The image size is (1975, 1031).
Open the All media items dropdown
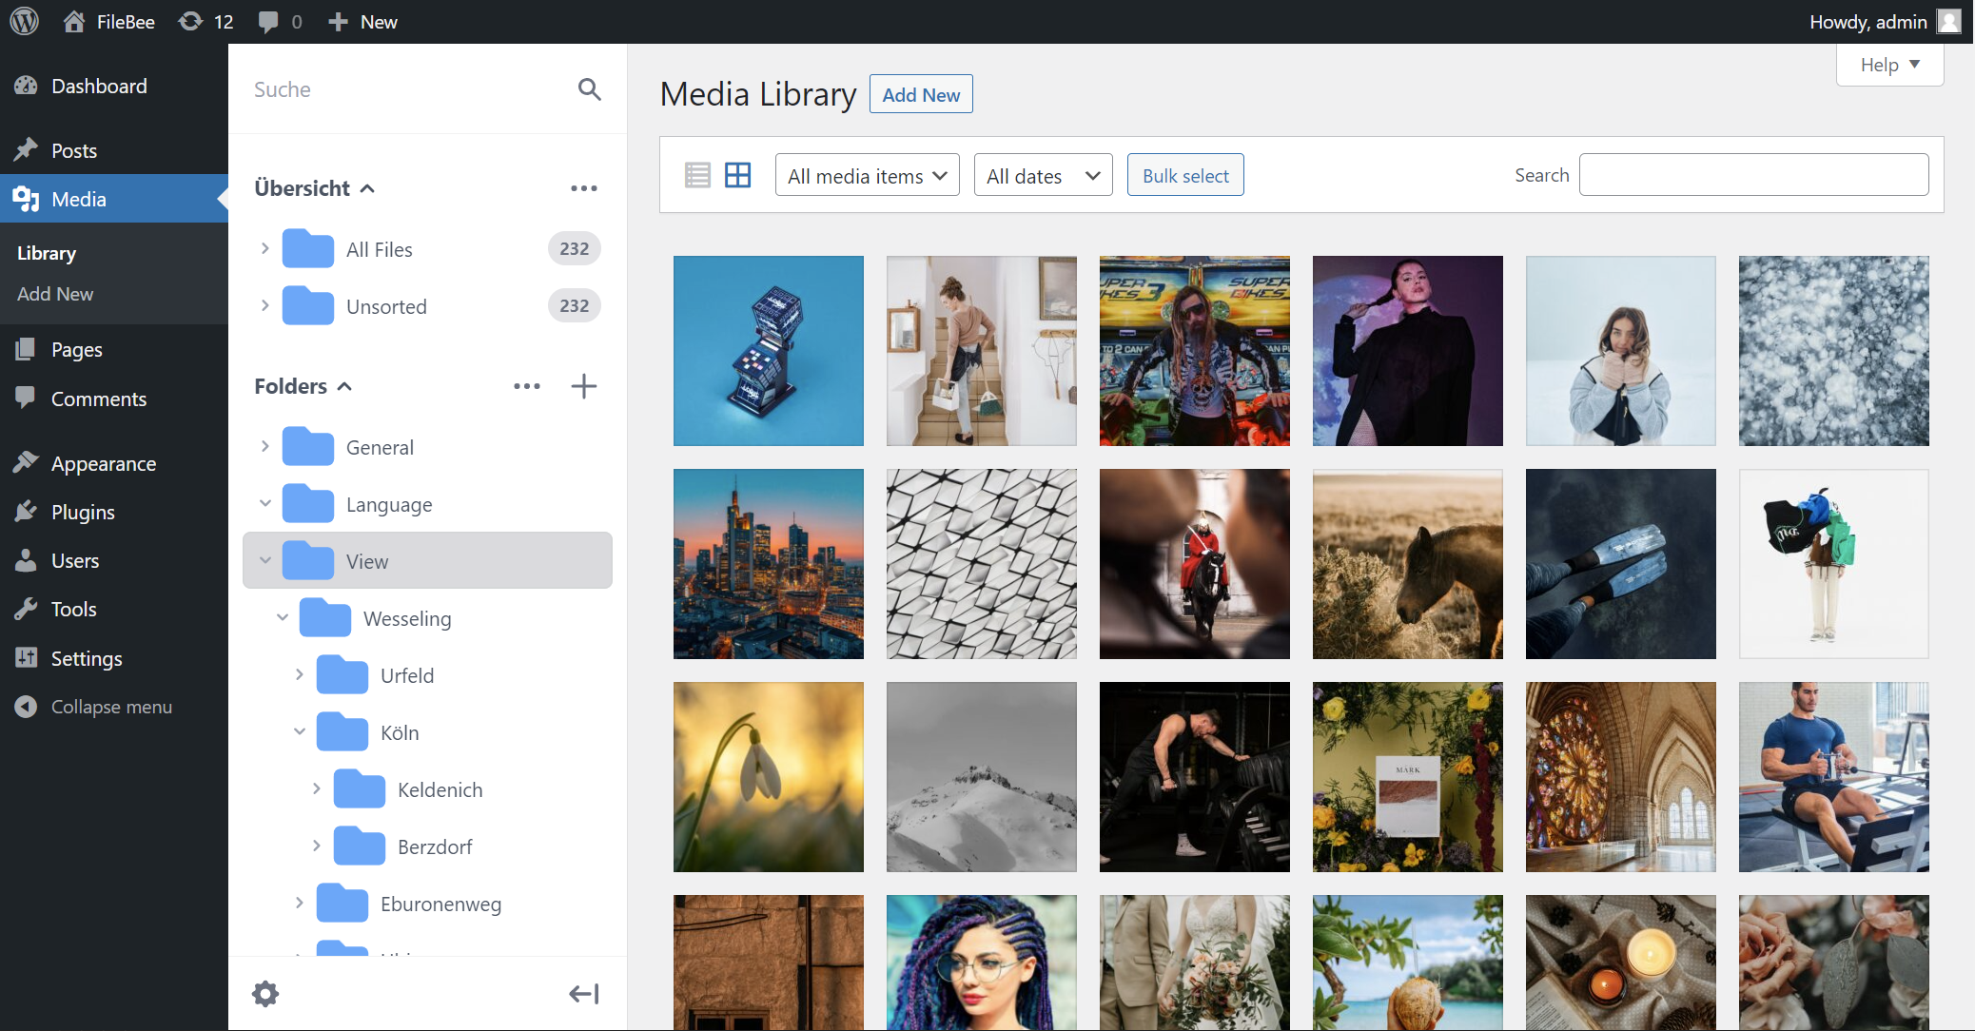coord(867,176)
